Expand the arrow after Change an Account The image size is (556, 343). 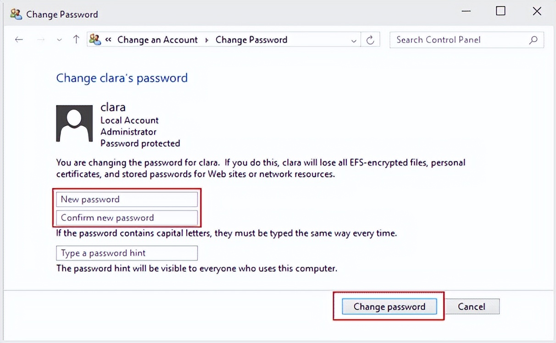207,40
